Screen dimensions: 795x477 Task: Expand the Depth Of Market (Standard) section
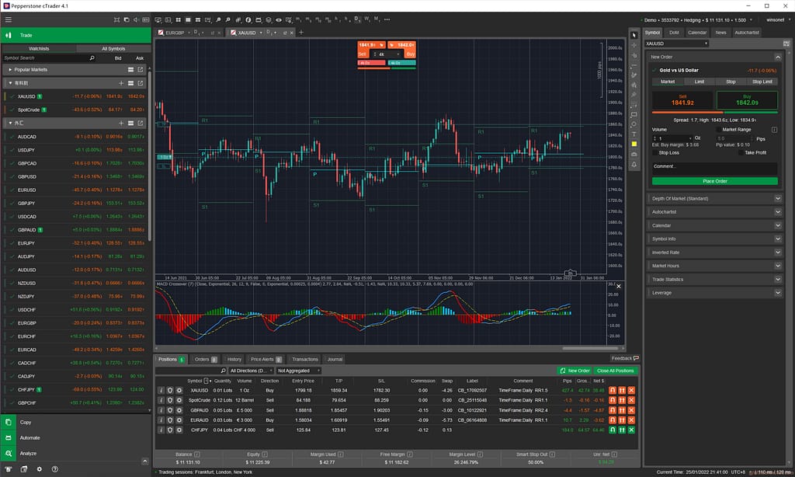[778, 198]
